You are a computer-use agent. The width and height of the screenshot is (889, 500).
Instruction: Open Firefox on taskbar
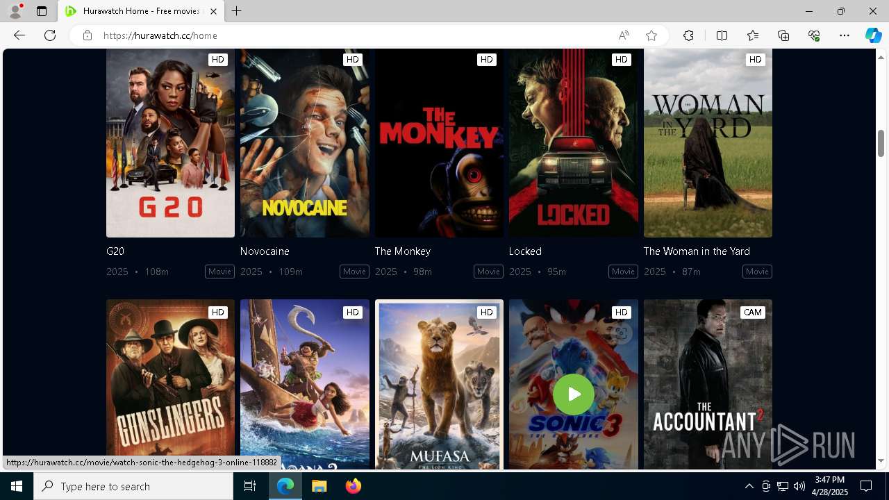pyautogui.click(x=354, y=486)
